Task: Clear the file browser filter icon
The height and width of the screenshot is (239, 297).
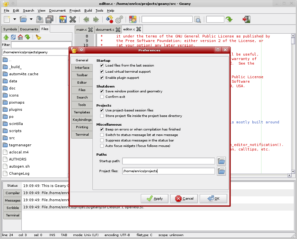Action: 38,37
